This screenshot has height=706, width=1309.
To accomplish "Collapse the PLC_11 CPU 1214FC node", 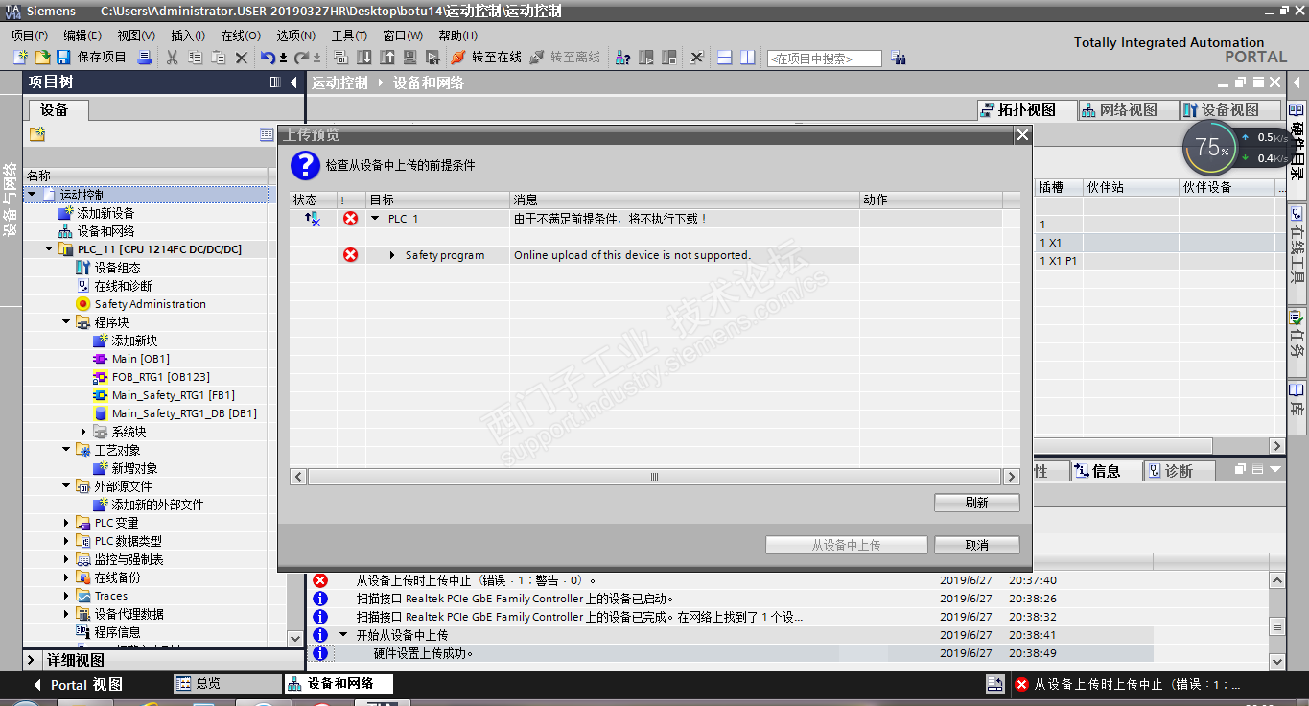I will pos(49,249).
